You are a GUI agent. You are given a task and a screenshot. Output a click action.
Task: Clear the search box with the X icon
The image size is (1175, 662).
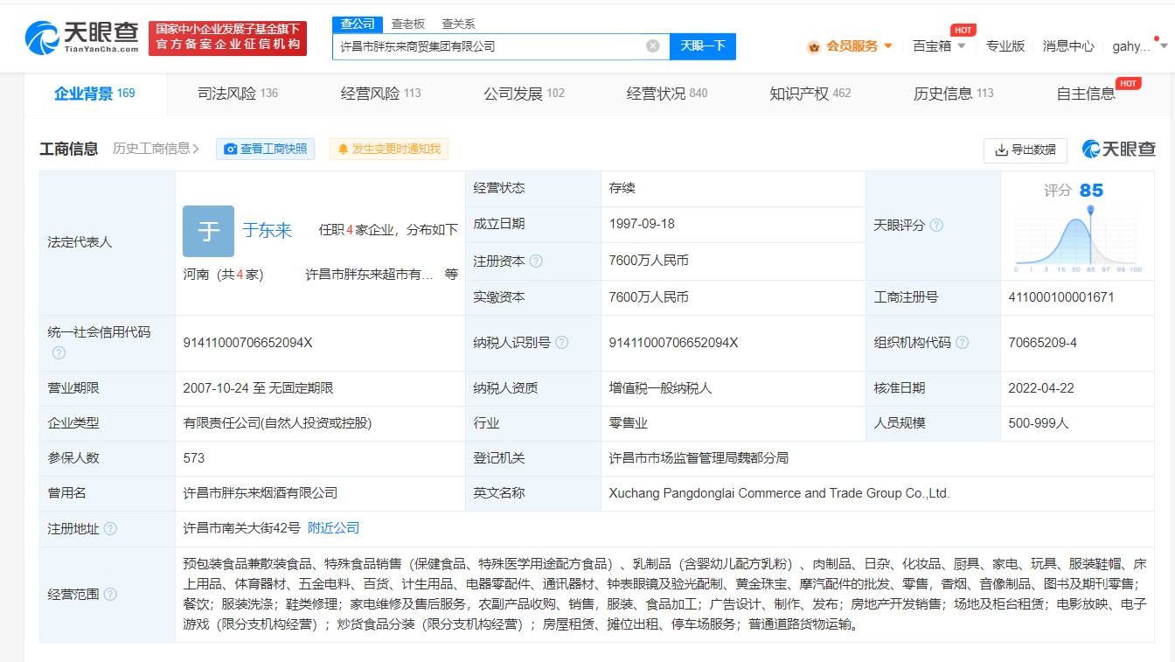tap(652, 45)
